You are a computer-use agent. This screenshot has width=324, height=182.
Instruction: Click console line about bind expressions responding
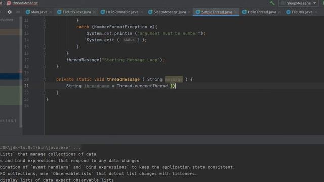[x=69, y=161]
